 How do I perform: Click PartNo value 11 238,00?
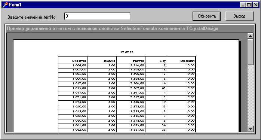(x=137, y=111)
